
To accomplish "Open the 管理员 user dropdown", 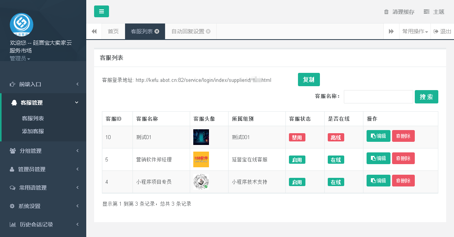I will pyautogui.click(x=20, y=58).
